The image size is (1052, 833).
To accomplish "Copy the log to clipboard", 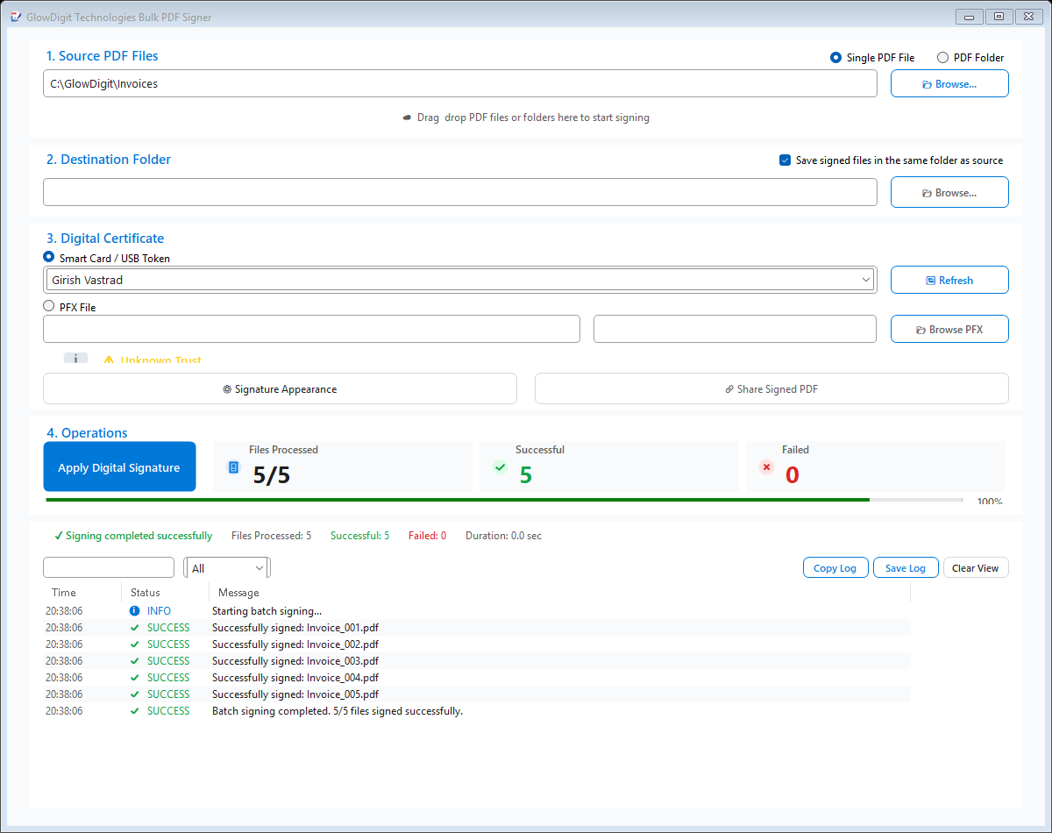I will tap(835, 567).
